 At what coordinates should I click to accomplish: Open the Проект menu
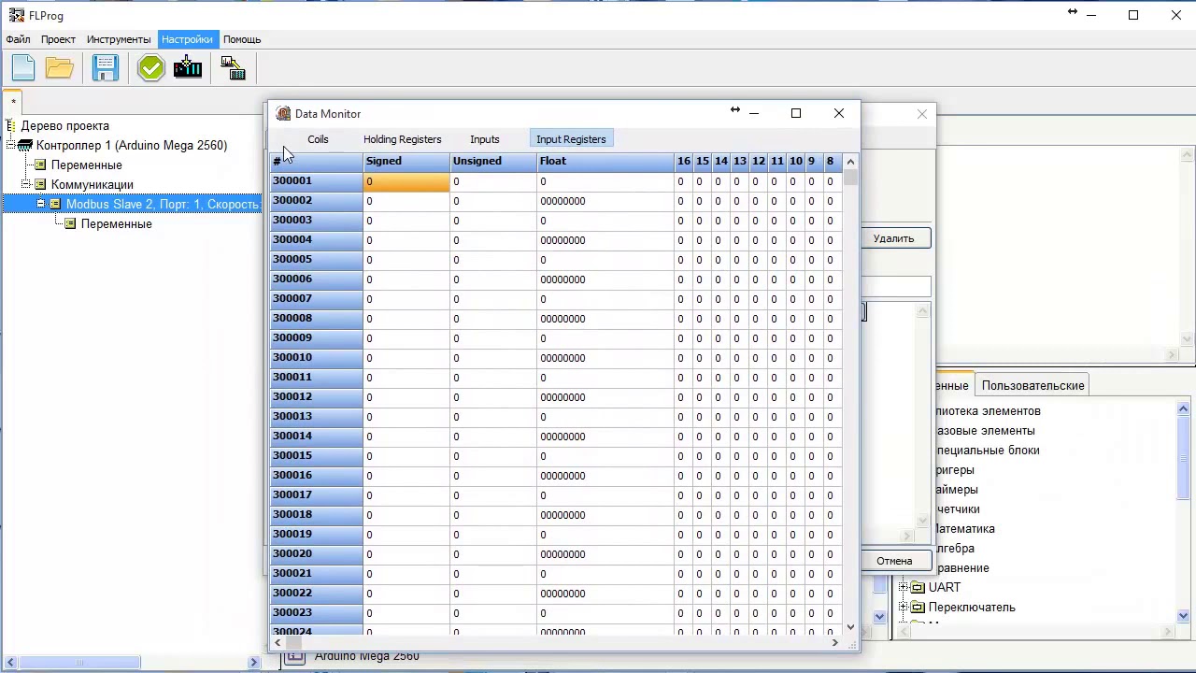pyautogui.click(x=58, y=39)
